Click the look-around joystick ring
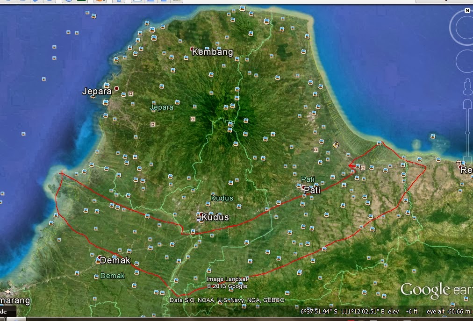 [x=464, y=29]
